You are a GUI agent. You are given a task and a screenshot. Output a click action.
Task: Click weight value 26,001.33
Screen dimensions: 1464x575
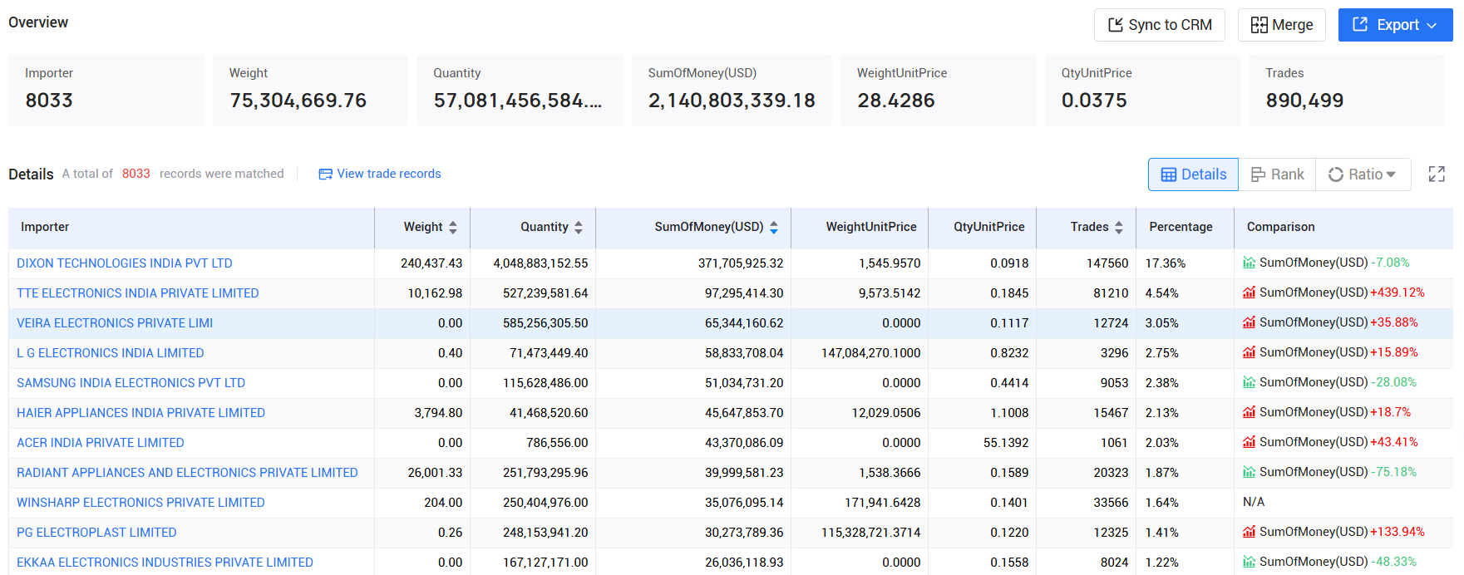(x=435, y=473)
